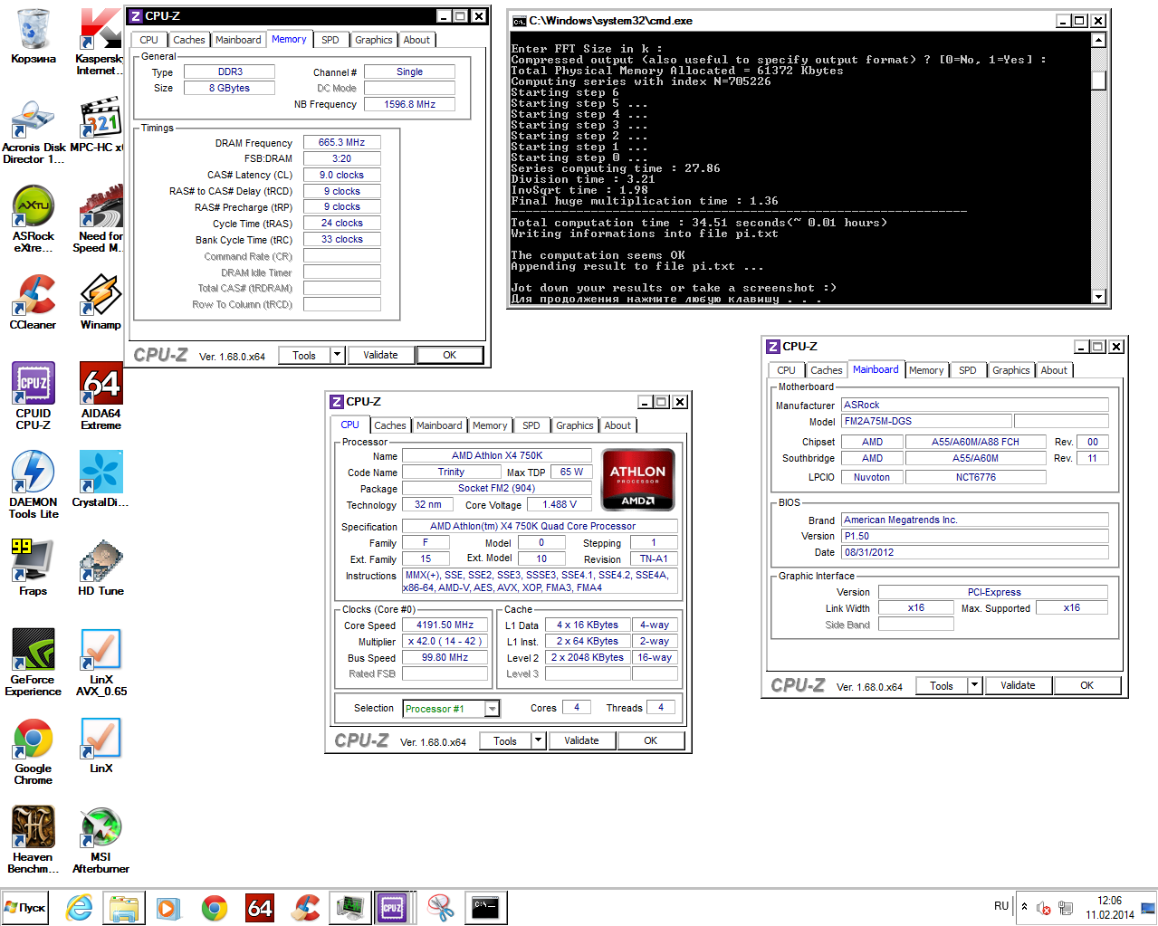Switch to SPD tab in top-left Memory CPU-Z window
The width and height of the screenshot is (1158, 926).
point(330,40)
